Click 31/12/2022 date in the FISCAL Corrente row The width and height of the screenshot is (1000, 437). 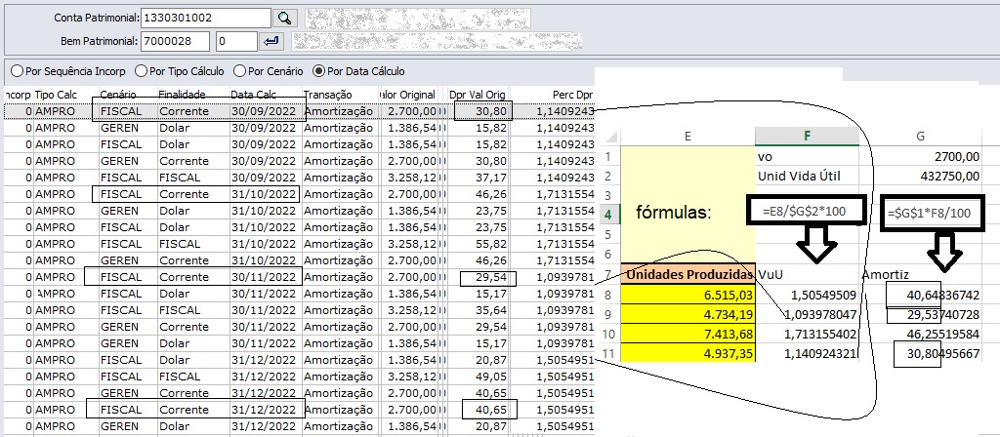264,409
